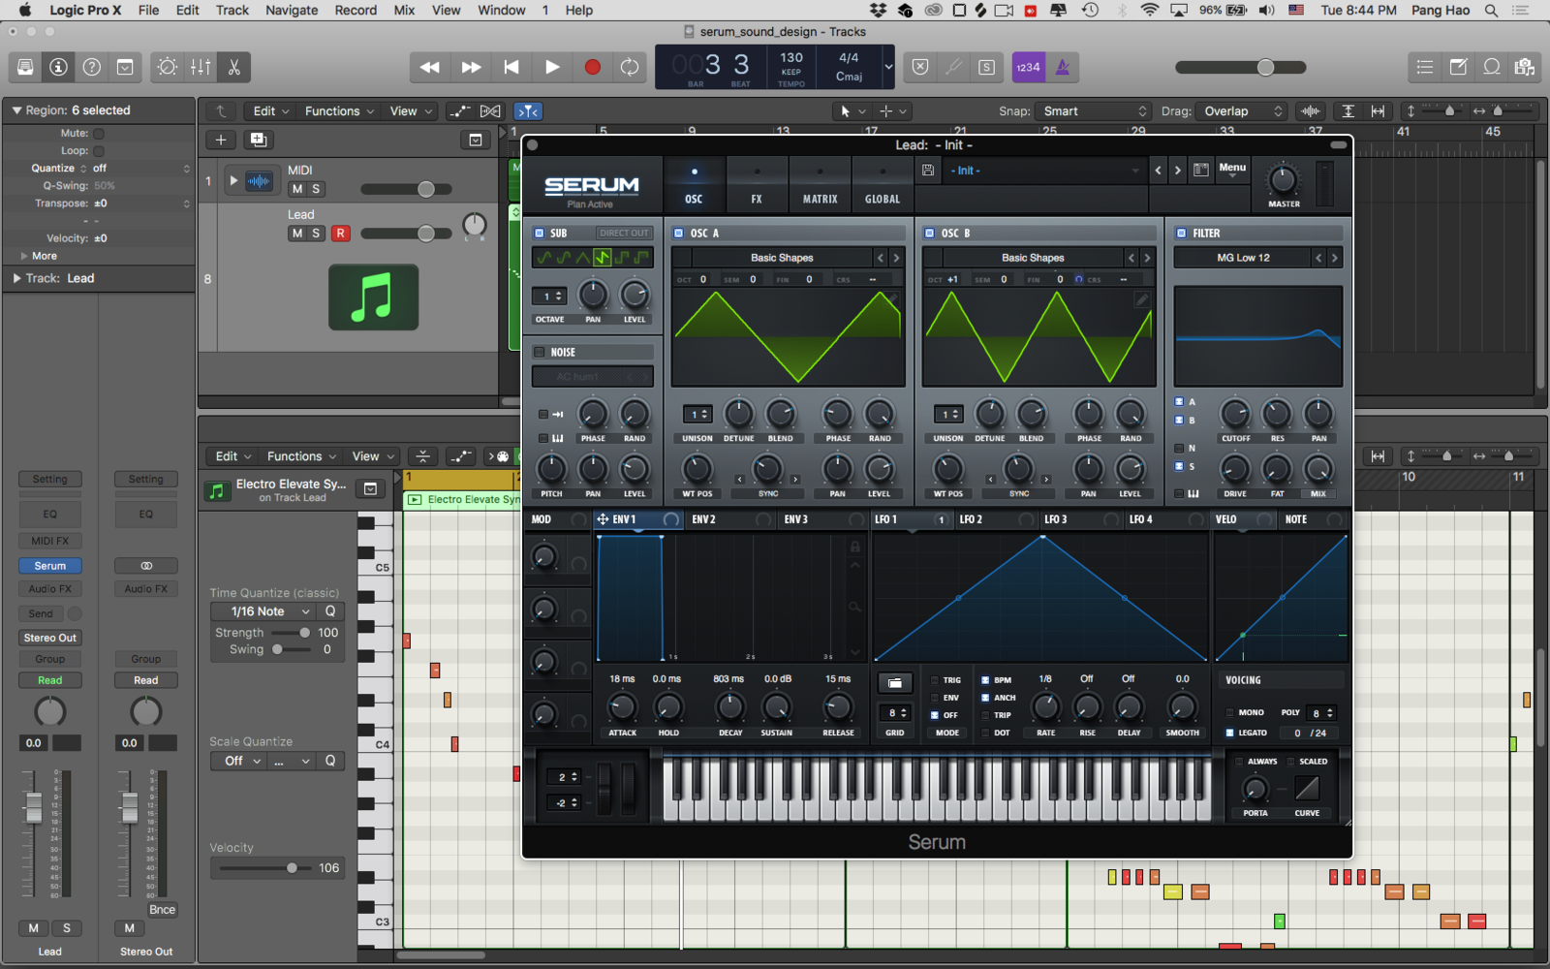The width and height of the screenshot is (1550, 969).
Task: Open the List Editors icon
Action: click(1425, 67)
